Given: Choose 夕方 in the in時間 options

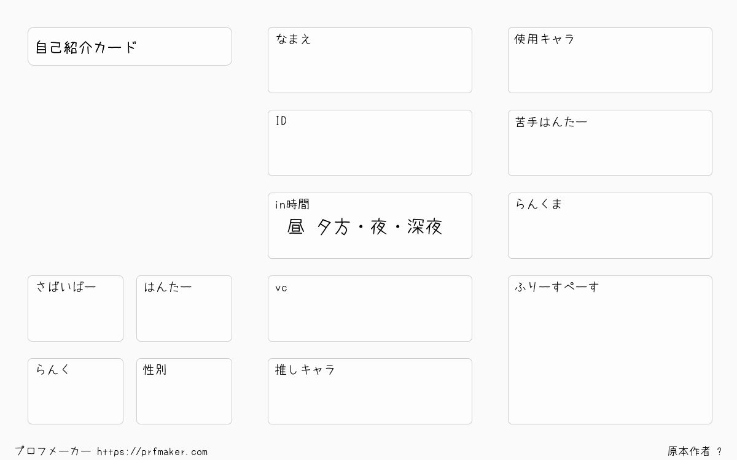Looking at the screenshot, I should coord(333,227).
